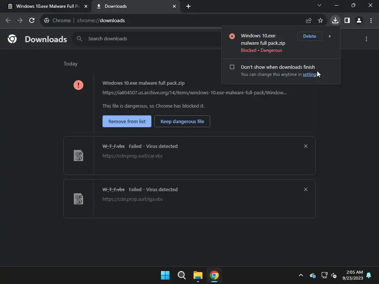Click the browser forward arrow
The image size is (379, 284).
tap(20, 21)
